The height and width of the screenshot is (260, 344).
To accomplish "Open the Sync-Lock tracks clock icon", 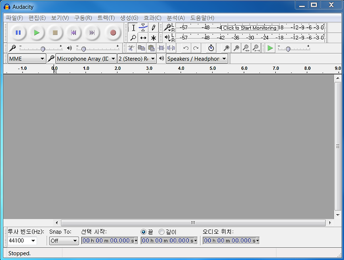I will [x=211, y=48].
